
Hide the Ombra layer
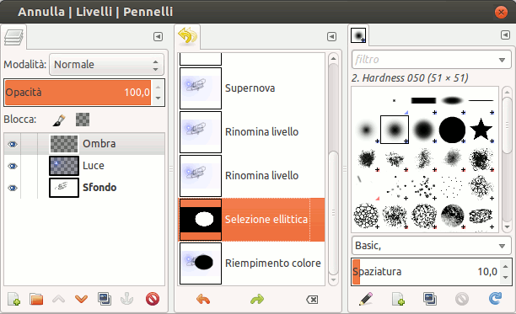pyautogui.click(x=13, y=144)
